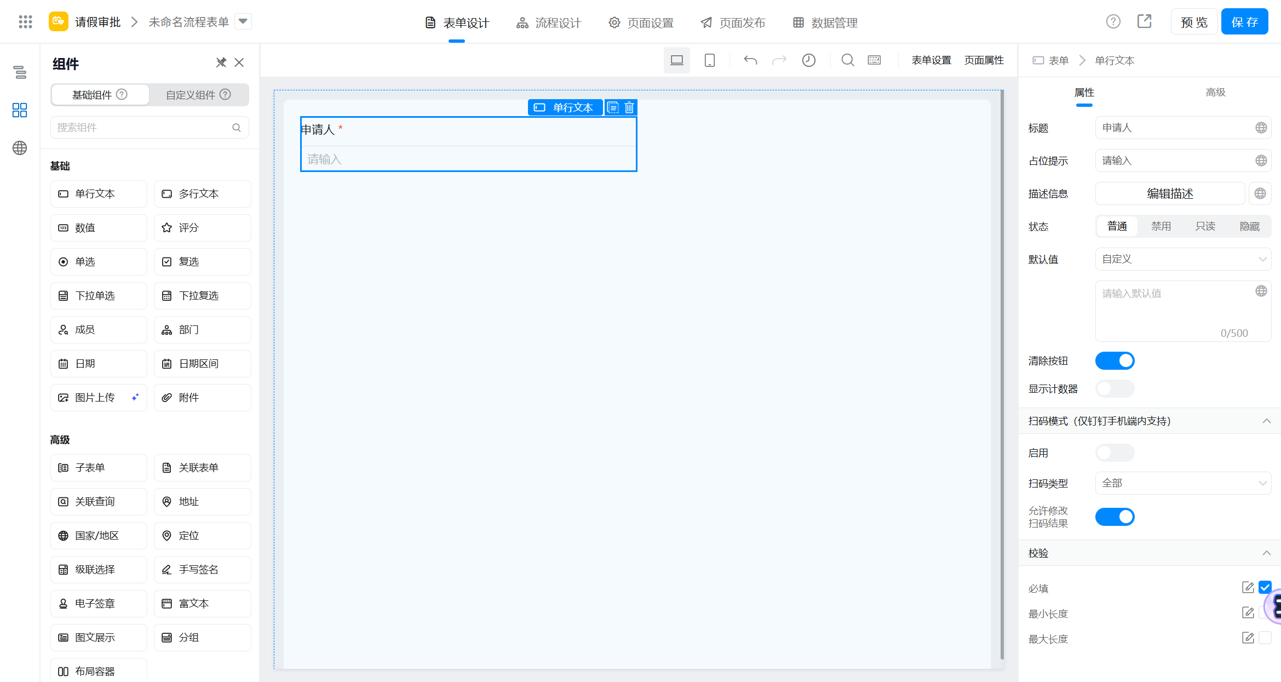Screen dimensions: 1281x682
Task: Open the outline tree icon in left sidebar
Action: (20, 72)
